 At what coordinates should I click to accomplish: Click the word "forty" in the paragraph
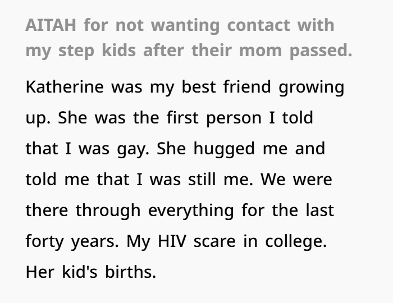click(x=44, y=241)
